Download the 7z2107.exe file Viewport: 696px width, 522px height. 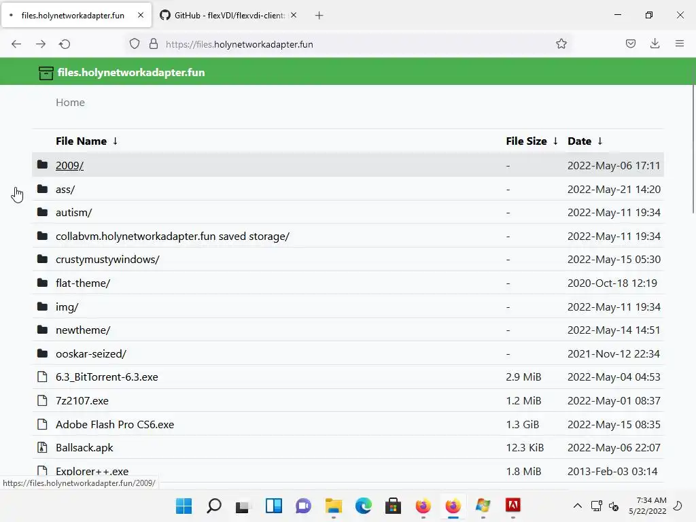pos(82,401)
